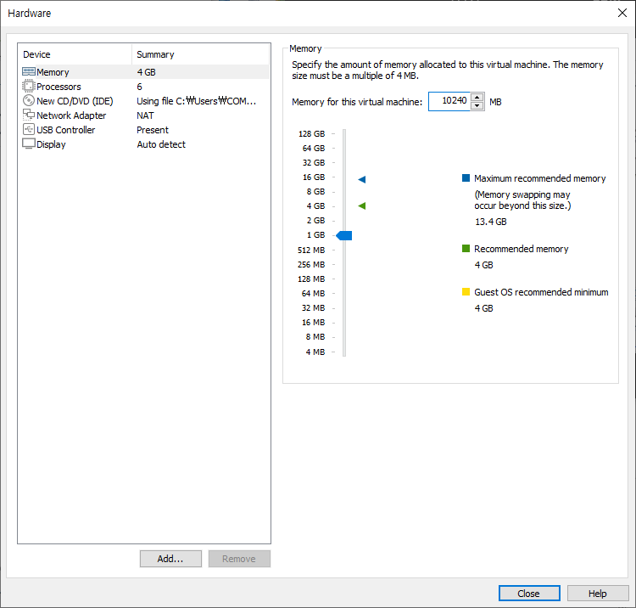The height and width of the screenshot is (608, 636).
Task: Click the Device column header
Action: (75, 54)
